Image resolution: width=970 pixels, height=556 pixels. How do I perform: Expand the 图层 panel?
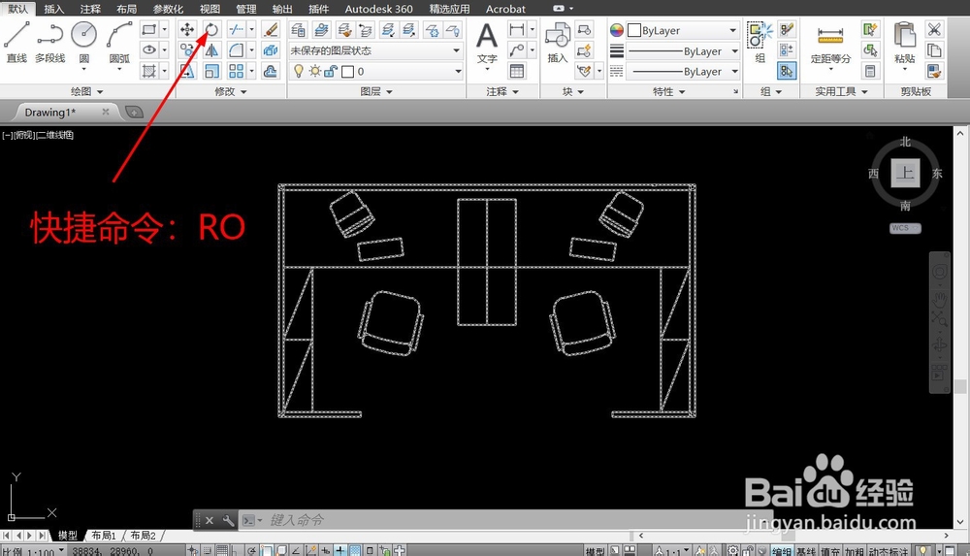point(376,91)
